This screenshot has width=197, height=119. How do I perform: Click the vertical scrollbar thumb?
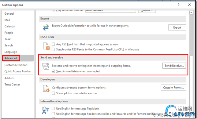pyautogui.click(x=191, y=35)
